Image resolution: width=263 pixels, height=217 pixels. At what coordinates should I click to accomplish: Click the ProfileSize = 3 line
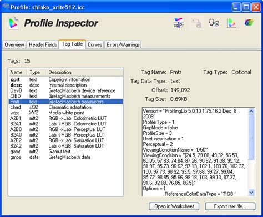coord(158,133)
